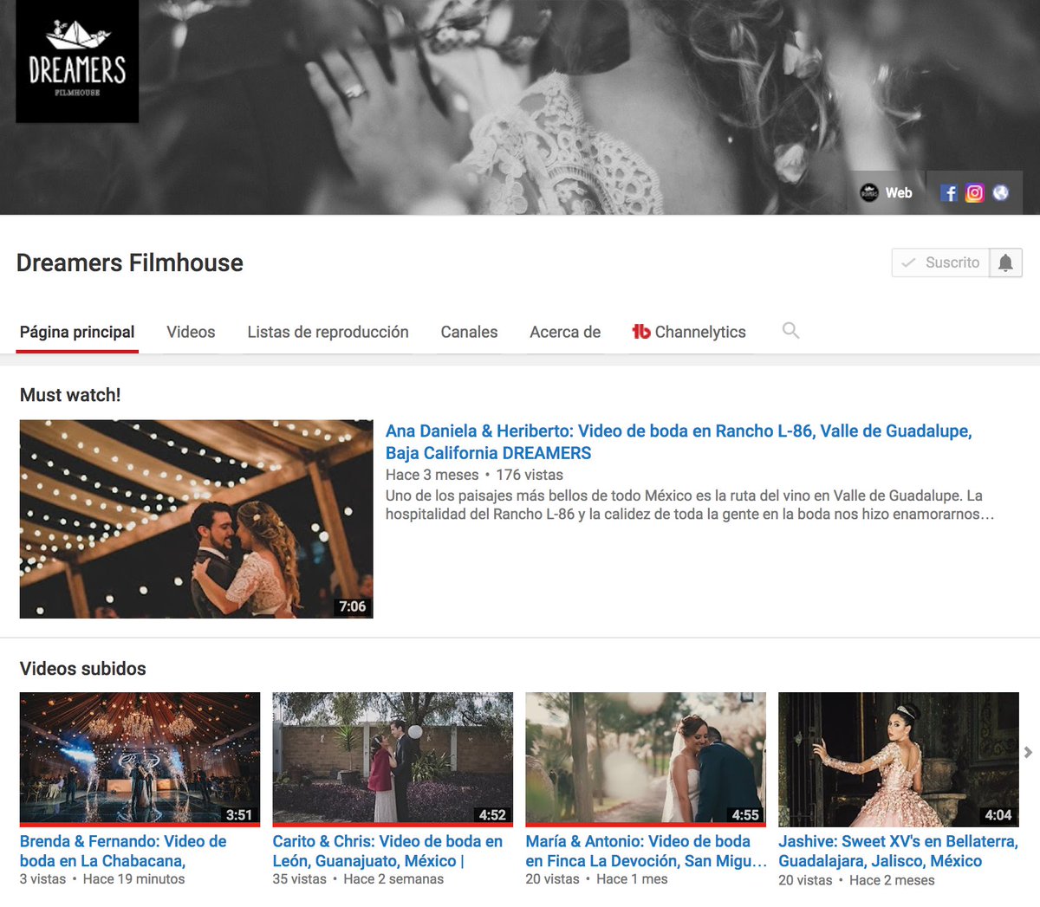
Task: Click the Carito & Chris video title
Action: pyautogui.click(x=387, y=851)
